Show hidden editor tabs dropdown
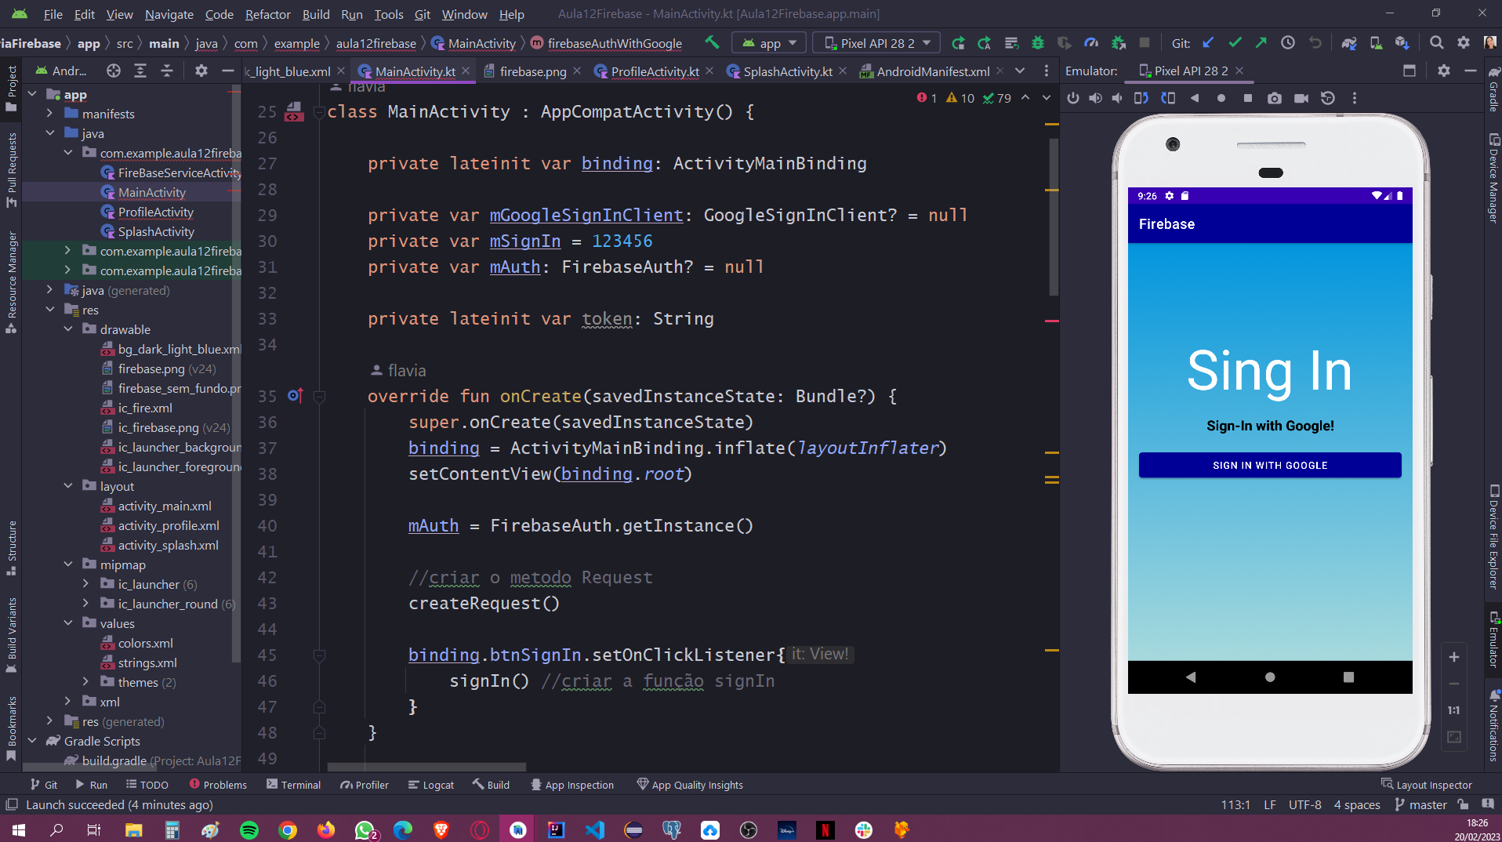This screenshot has height=842, width=1502. [1020, 71]
